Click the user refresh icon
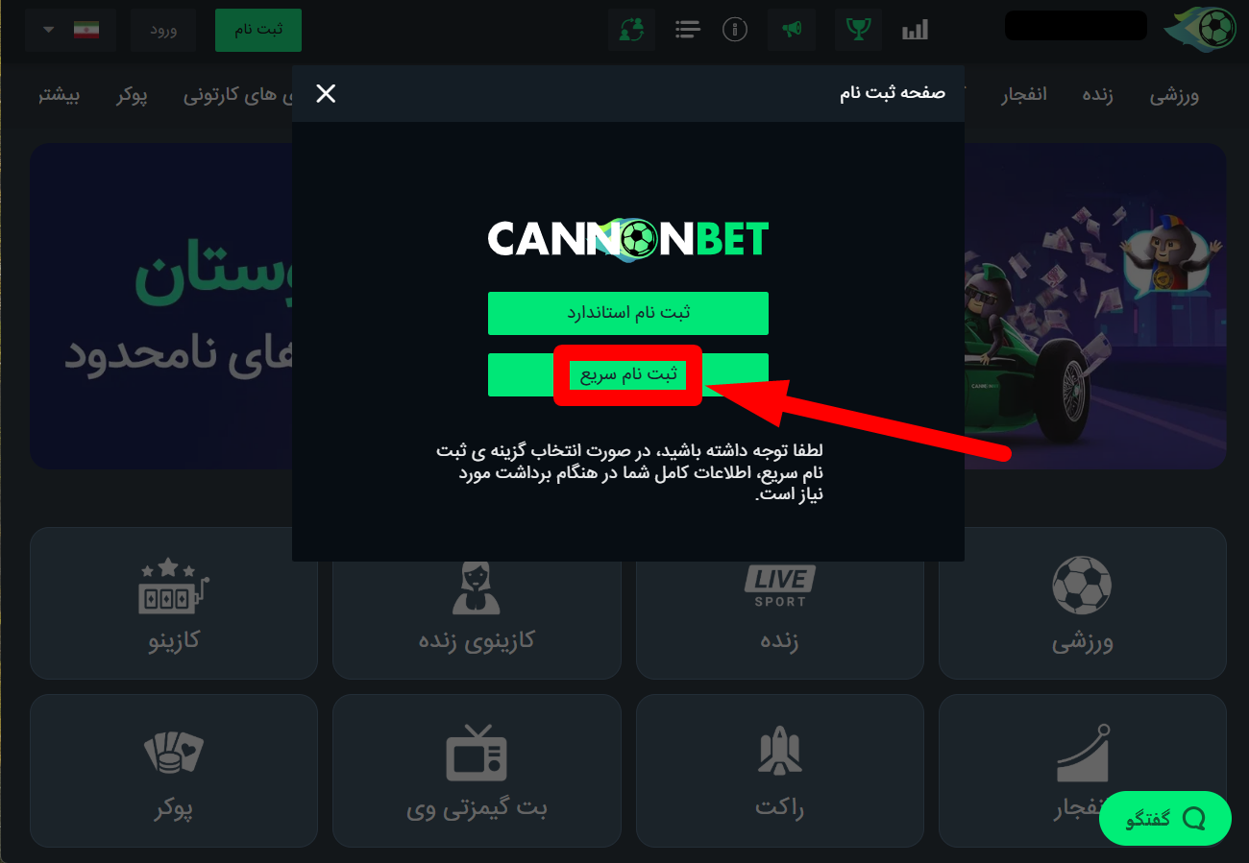Viewport: 1249px width, 863px height. click(632, 30)
